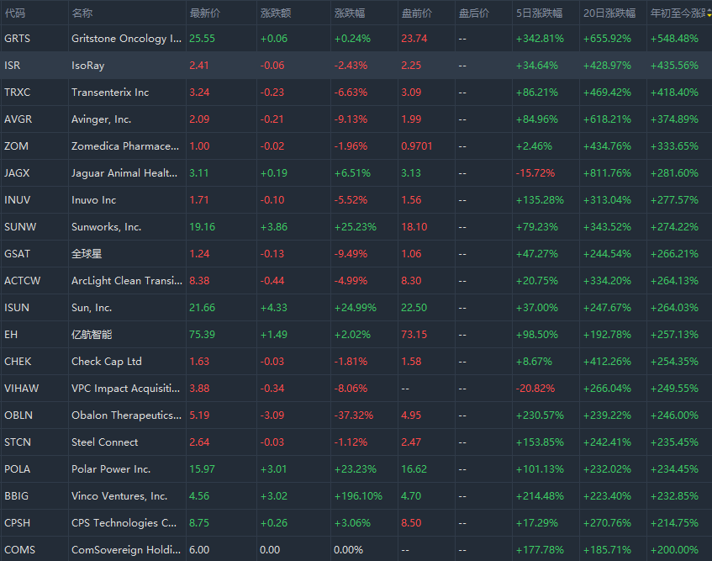Click the 盘前价 column header
This screenshot has width=712, height=561.
click(x=416, y=13)
